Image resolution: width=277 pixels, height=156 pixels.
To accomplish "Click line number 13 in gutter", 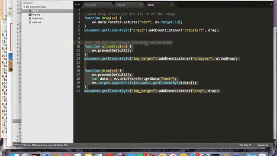I will point(78,58).
